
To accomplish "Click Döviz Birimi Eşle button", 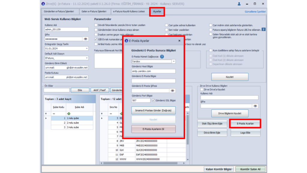I will tap(212, 133).
